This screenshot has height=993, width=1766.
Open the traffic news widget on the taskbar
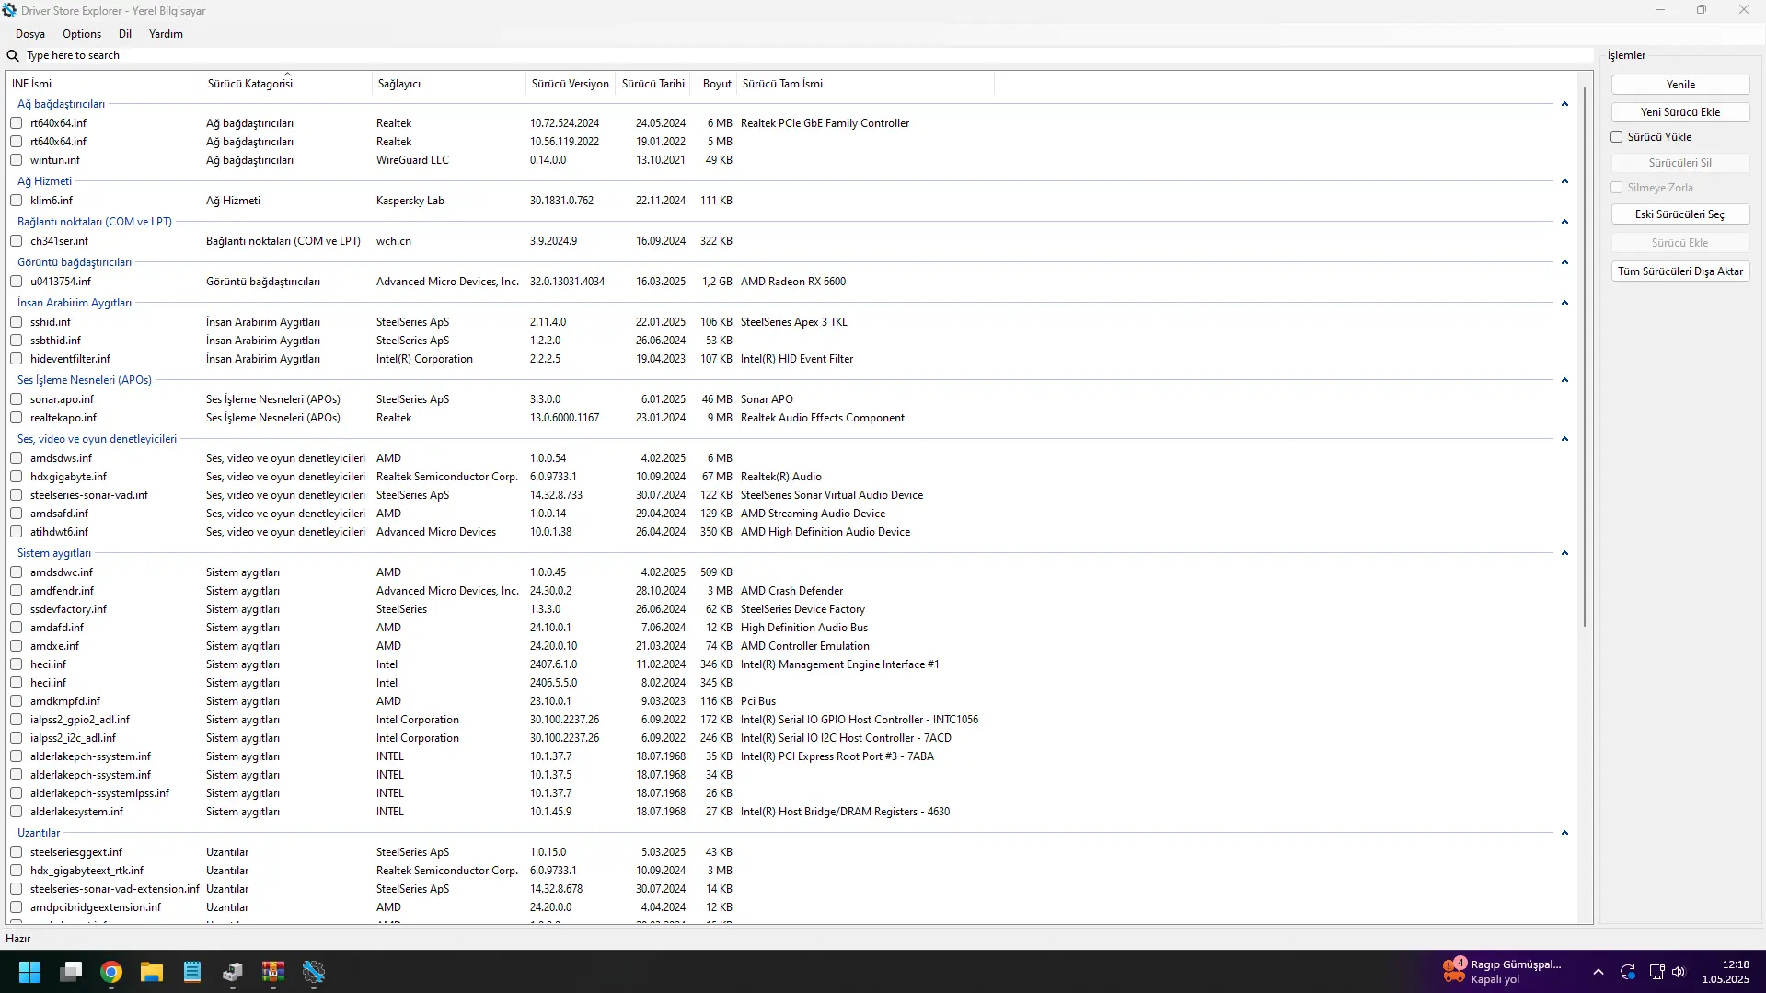1502,972
